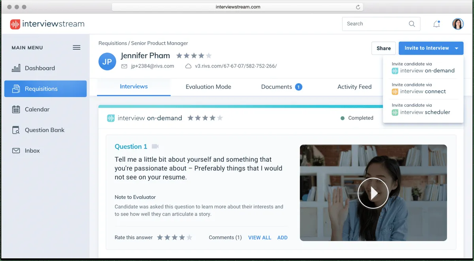Click jp+2384@rivs.com email address
Image resolution: width=474 pixels, height=261 pixels.
tap(152, 66)
